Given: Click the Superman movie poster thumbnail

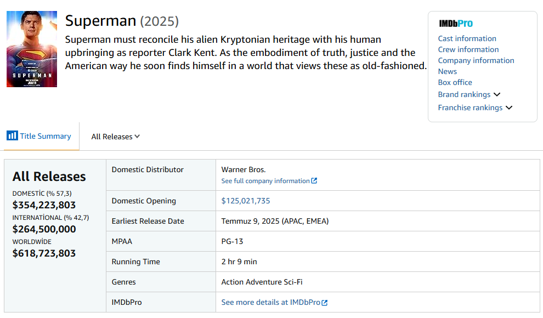Looking at the screenshot, I should point(31,49).
